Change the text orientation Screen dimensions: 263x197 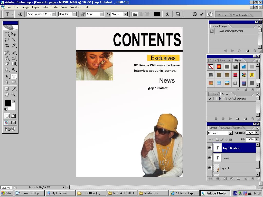coord(20,14)
